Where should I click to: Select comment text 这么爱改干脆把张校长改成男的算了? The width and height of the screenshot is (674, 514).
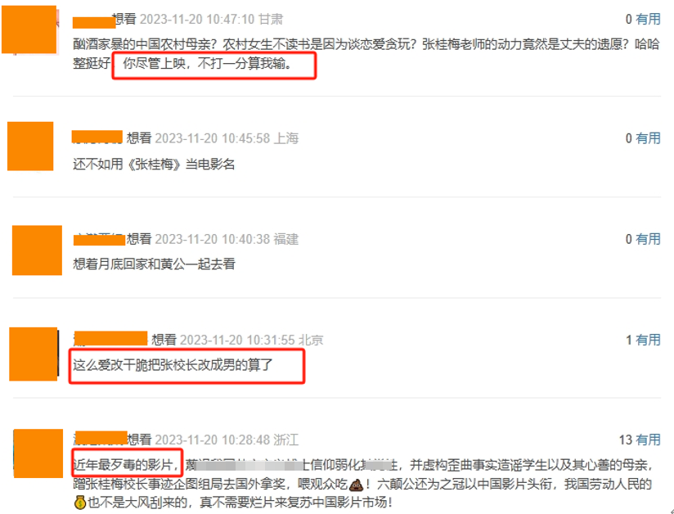coord(173,365)
